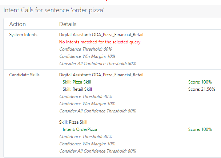Select the System Intents row label

click(23, 35)
